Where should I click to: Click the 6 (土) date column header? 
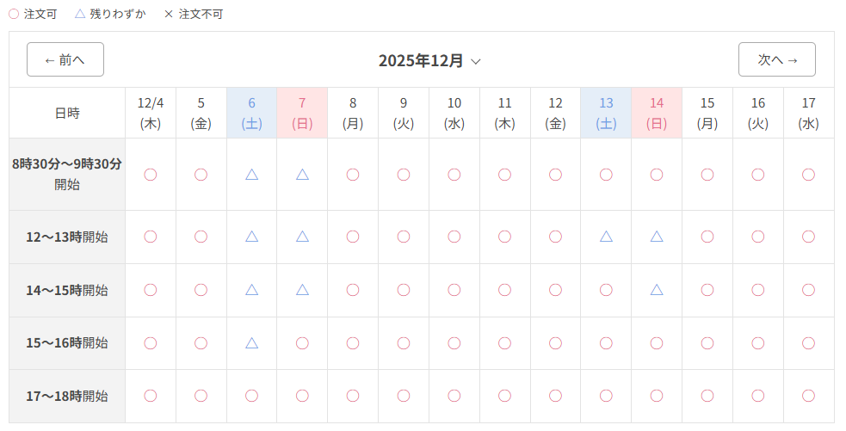click(251, 113)
